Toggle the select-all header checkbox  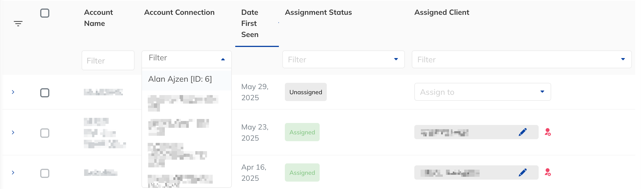pyautogui.click(x=45, y=13)
